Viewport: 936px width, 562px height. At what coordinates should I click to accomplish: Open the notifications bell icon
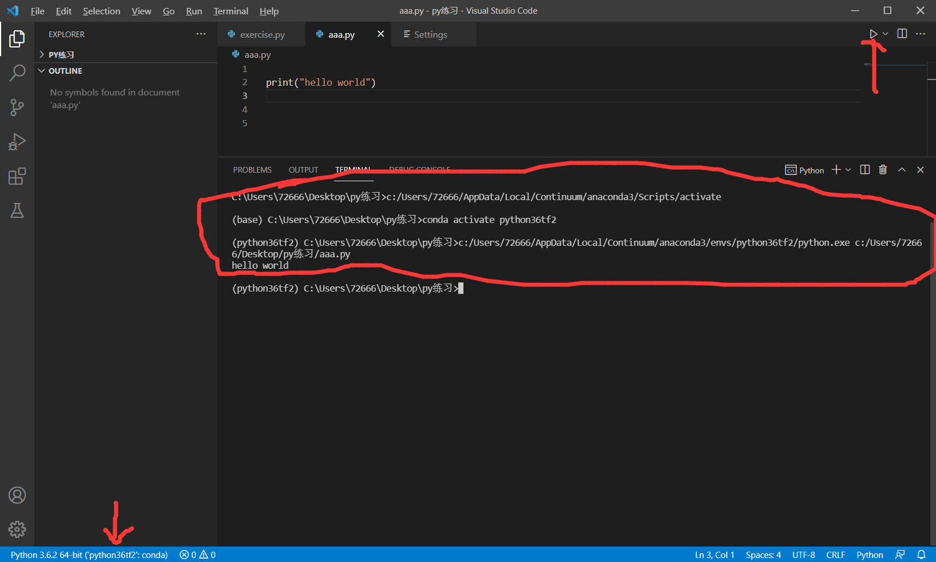[921, 554]
